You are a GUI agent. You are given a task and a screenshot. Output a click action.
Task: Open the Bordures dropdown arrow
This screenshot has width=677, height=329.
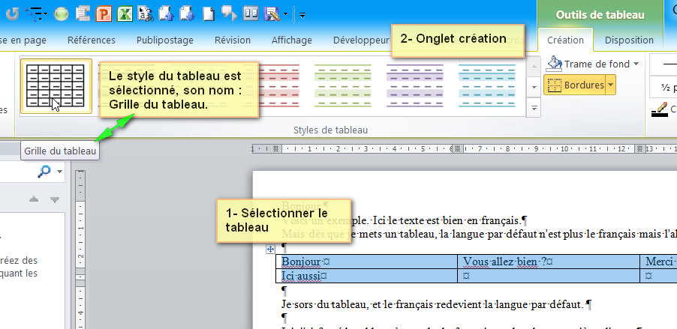tap(610, 85)
